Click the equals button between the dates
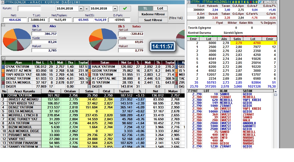294x162 pixels. [87, 8]
